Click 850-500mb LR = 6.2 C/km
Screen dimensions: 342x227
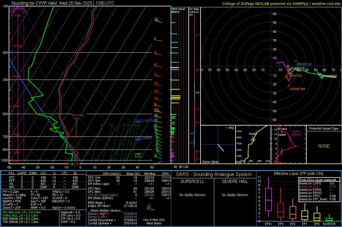[20, 219]
